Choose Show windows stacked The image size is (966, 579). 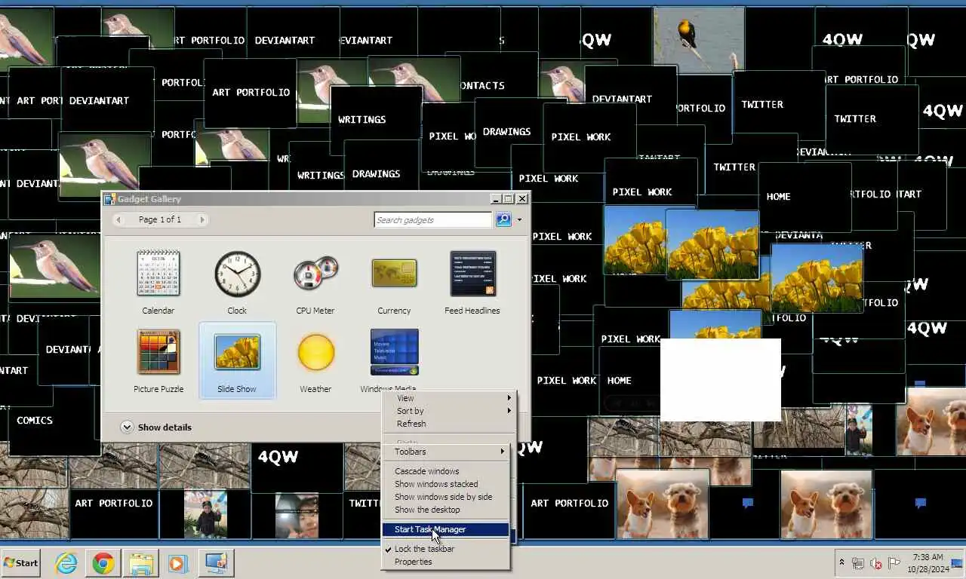[x=446, y=484]
